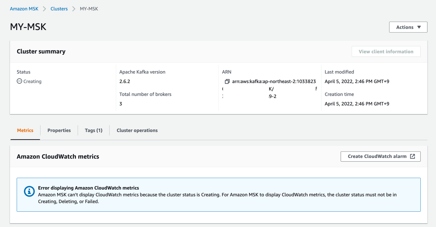Copy the cluster ARN icon
The height and width of the screenshot is (227, 436).
[227, 81]
